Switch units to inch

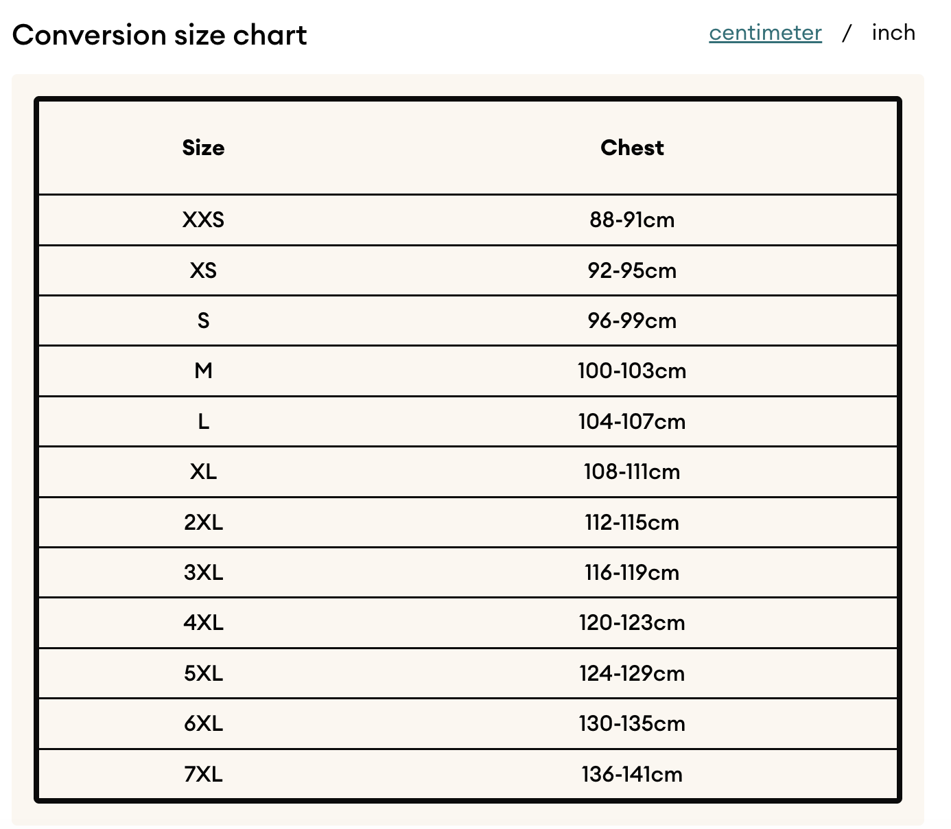pyautogui.click(x=893, y=32)
